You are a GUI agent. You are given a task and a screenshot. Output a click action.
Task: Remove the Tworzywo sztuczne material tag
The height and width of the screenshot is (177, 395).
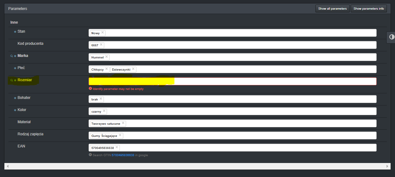[123, 123]
